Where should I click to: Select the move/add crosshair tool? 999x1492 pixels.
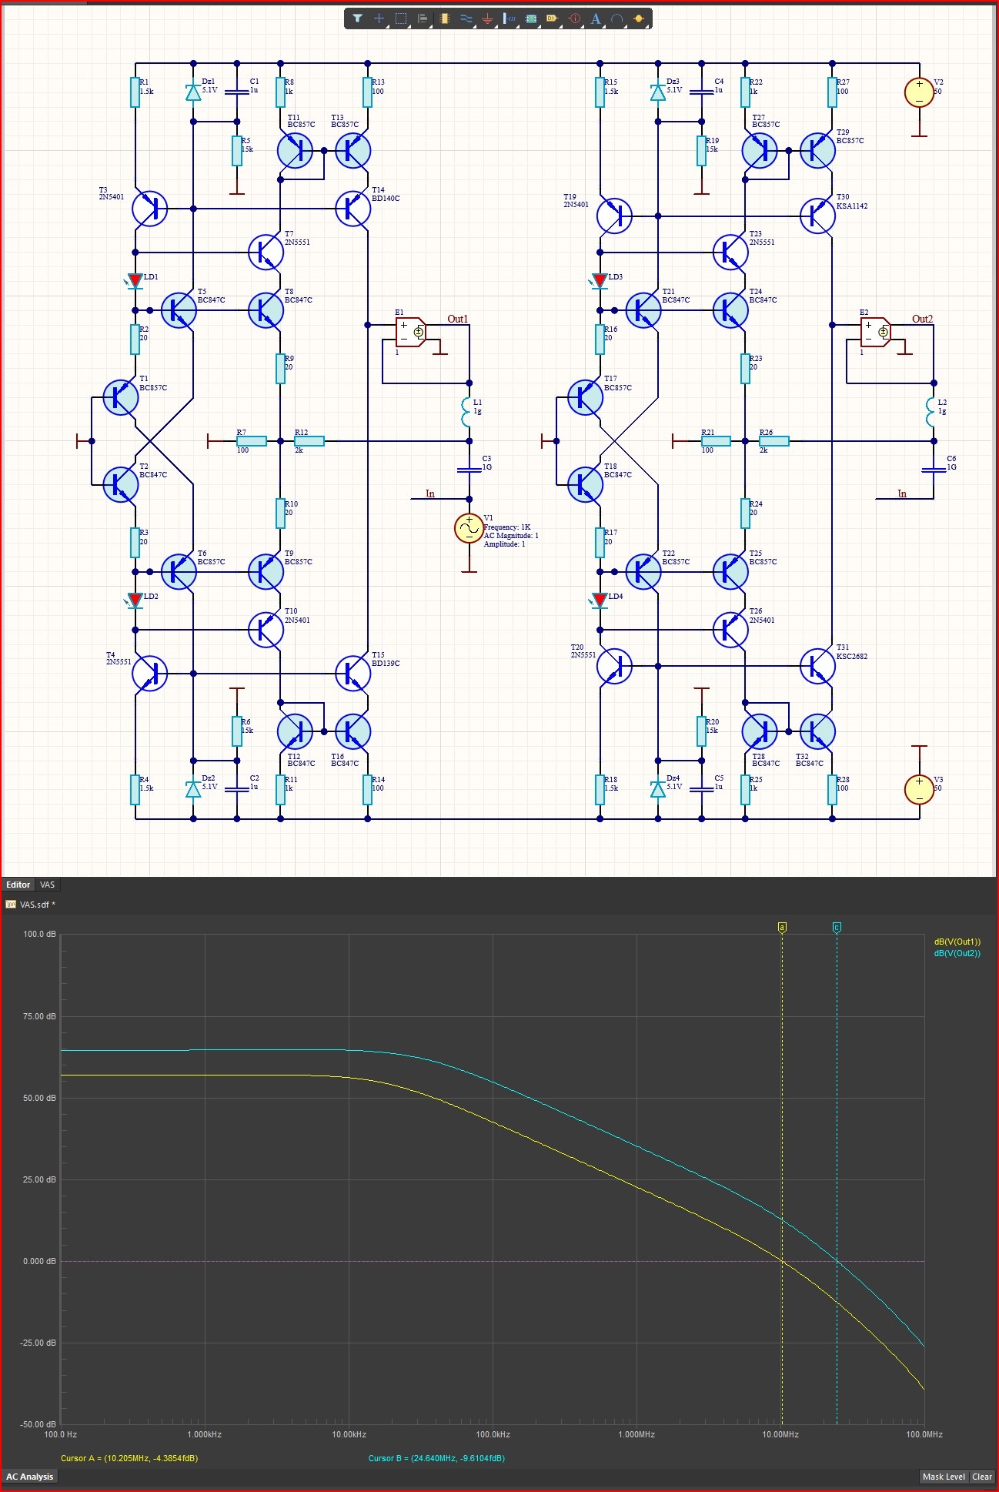click(379, 18)
